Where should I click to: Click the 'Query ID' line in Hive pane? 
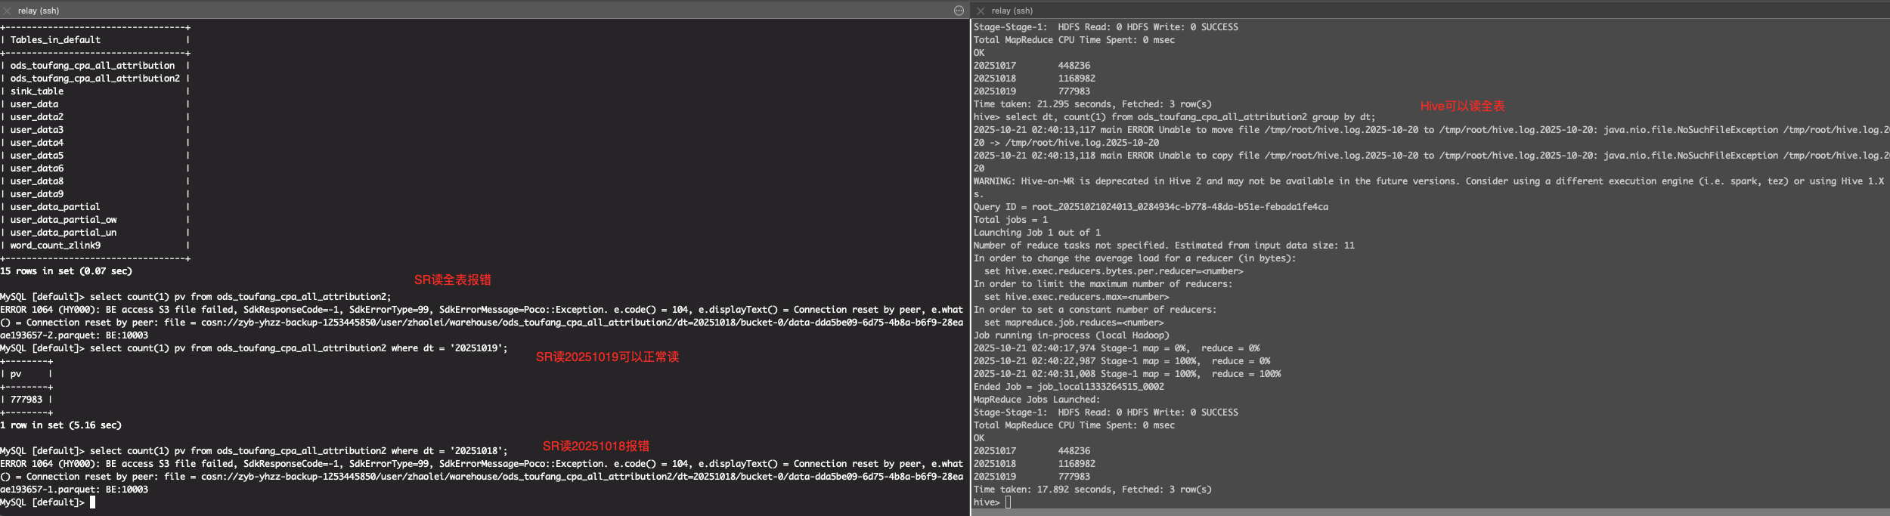[x=1150, y=207]
